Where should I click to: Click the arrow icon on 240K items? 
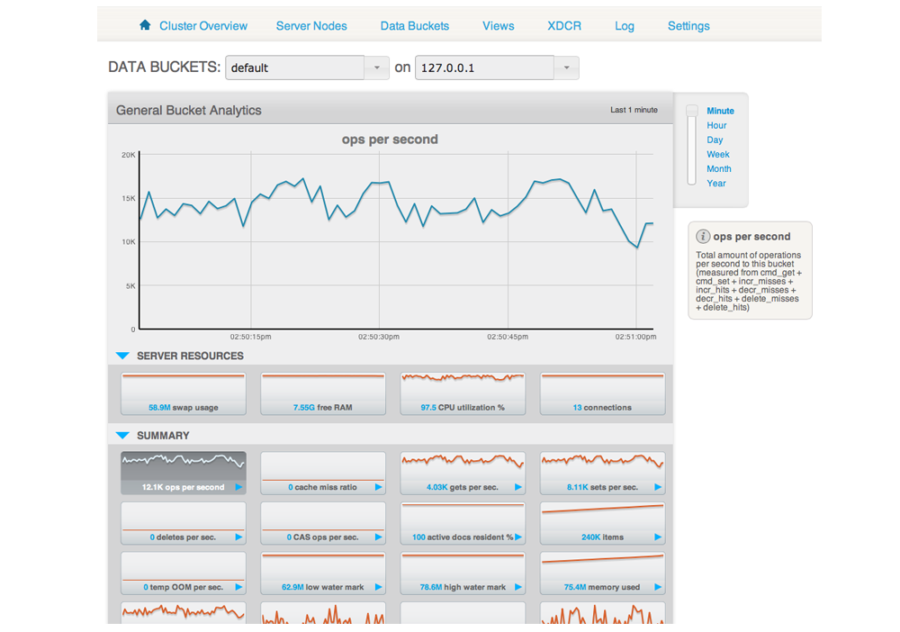click(658, 537)
